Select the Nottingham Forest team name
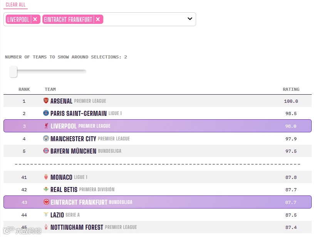Image resolution: width=314 pixels, height=237 pixels. pos(77,228)
